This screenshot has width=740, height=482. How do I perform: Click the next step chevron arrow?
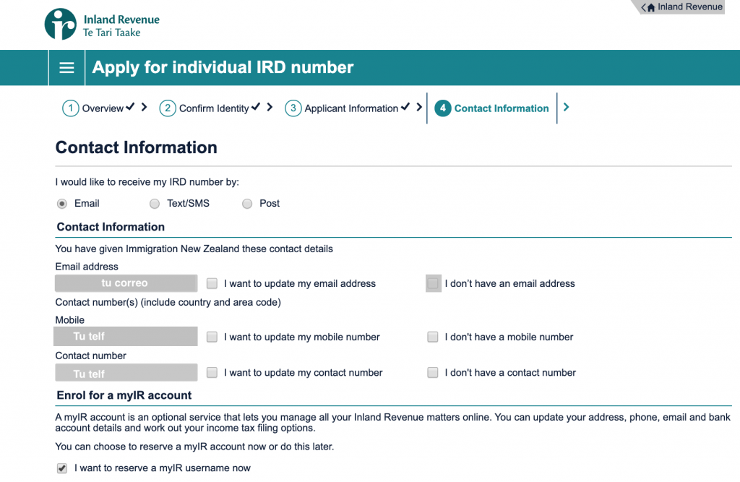tap(566, 108)
